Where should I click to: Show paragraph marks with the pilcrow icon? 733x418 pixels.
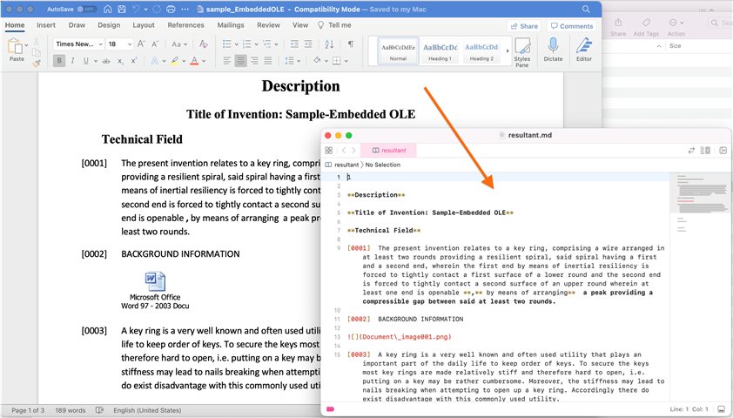pyautogui.click(x=350, y=44)
